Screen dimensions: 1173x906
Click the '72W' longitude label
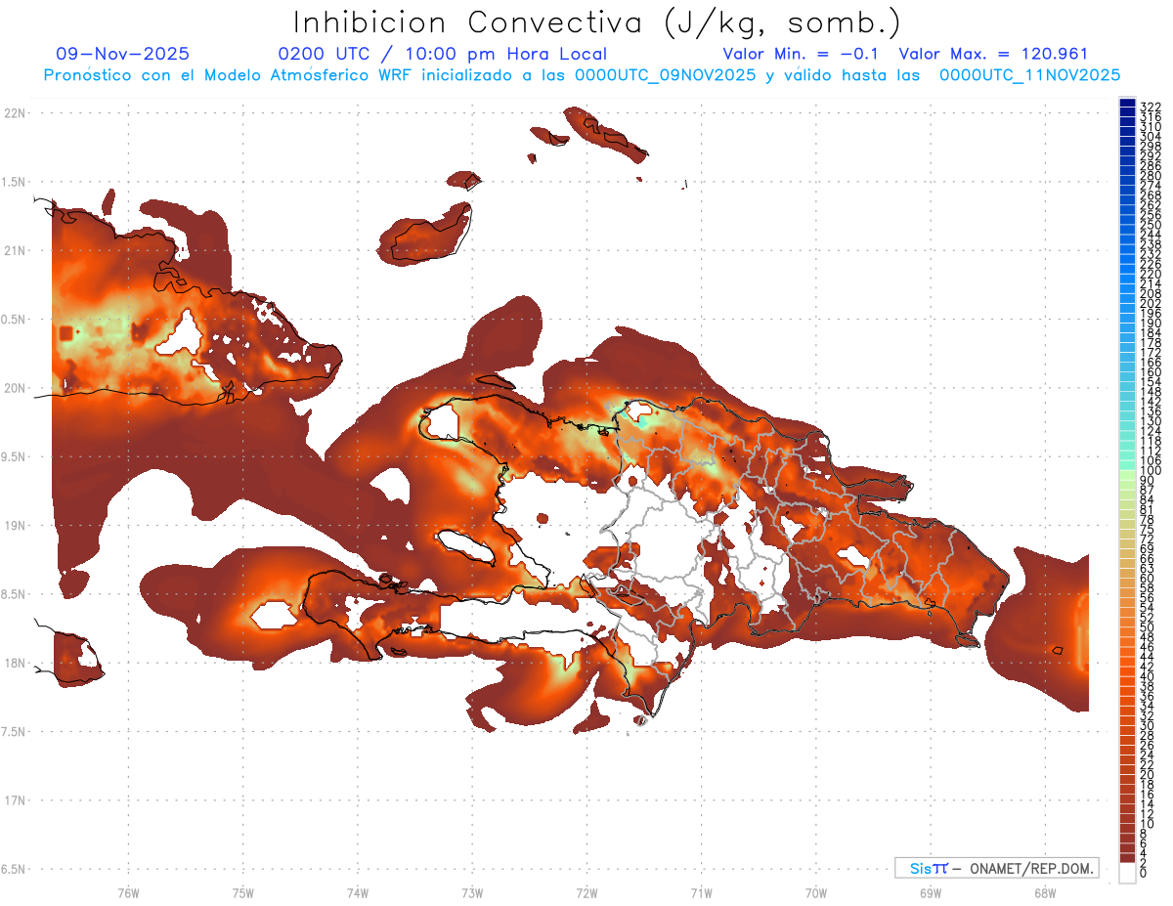click(586, 892)
